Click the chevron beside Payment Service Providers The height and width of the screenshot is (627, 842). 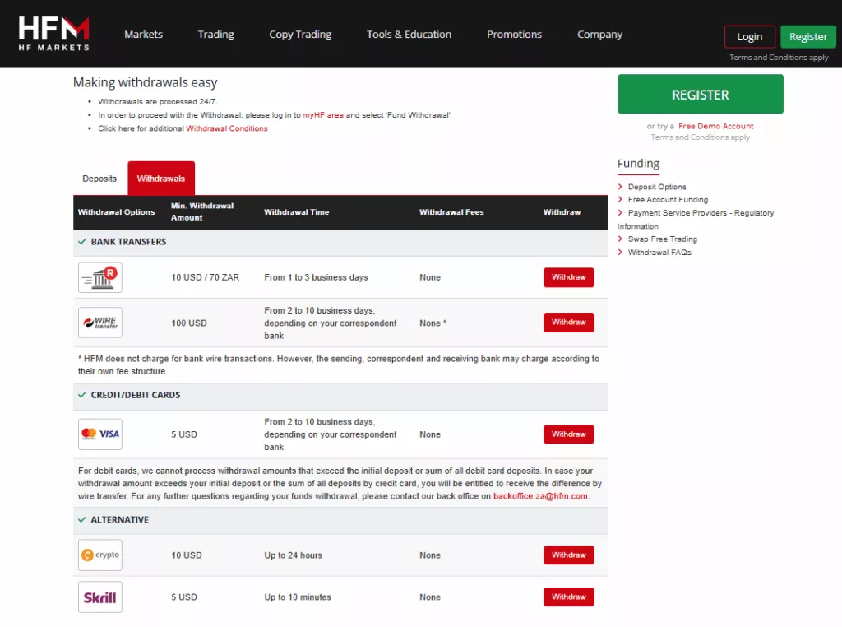(620, 213)
